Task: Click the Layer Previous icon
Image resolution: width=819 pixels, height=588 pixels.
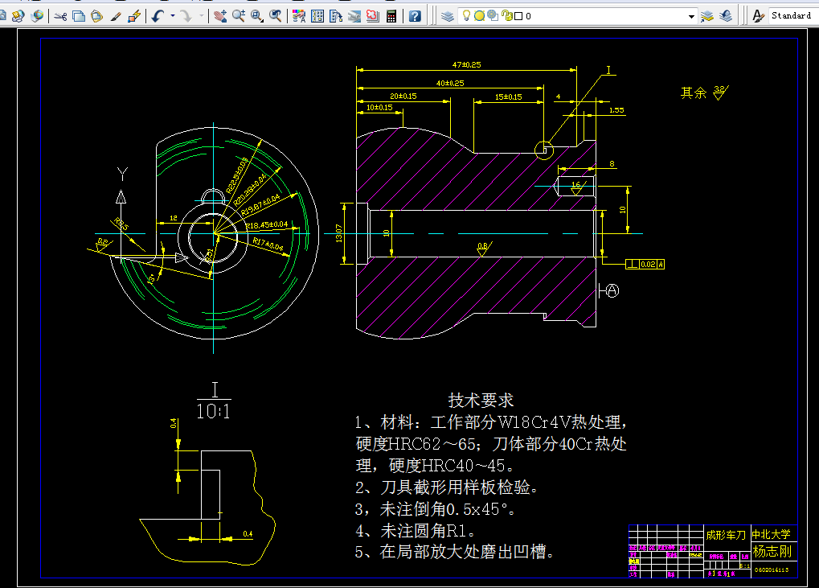Action: (x=724, y=14)
